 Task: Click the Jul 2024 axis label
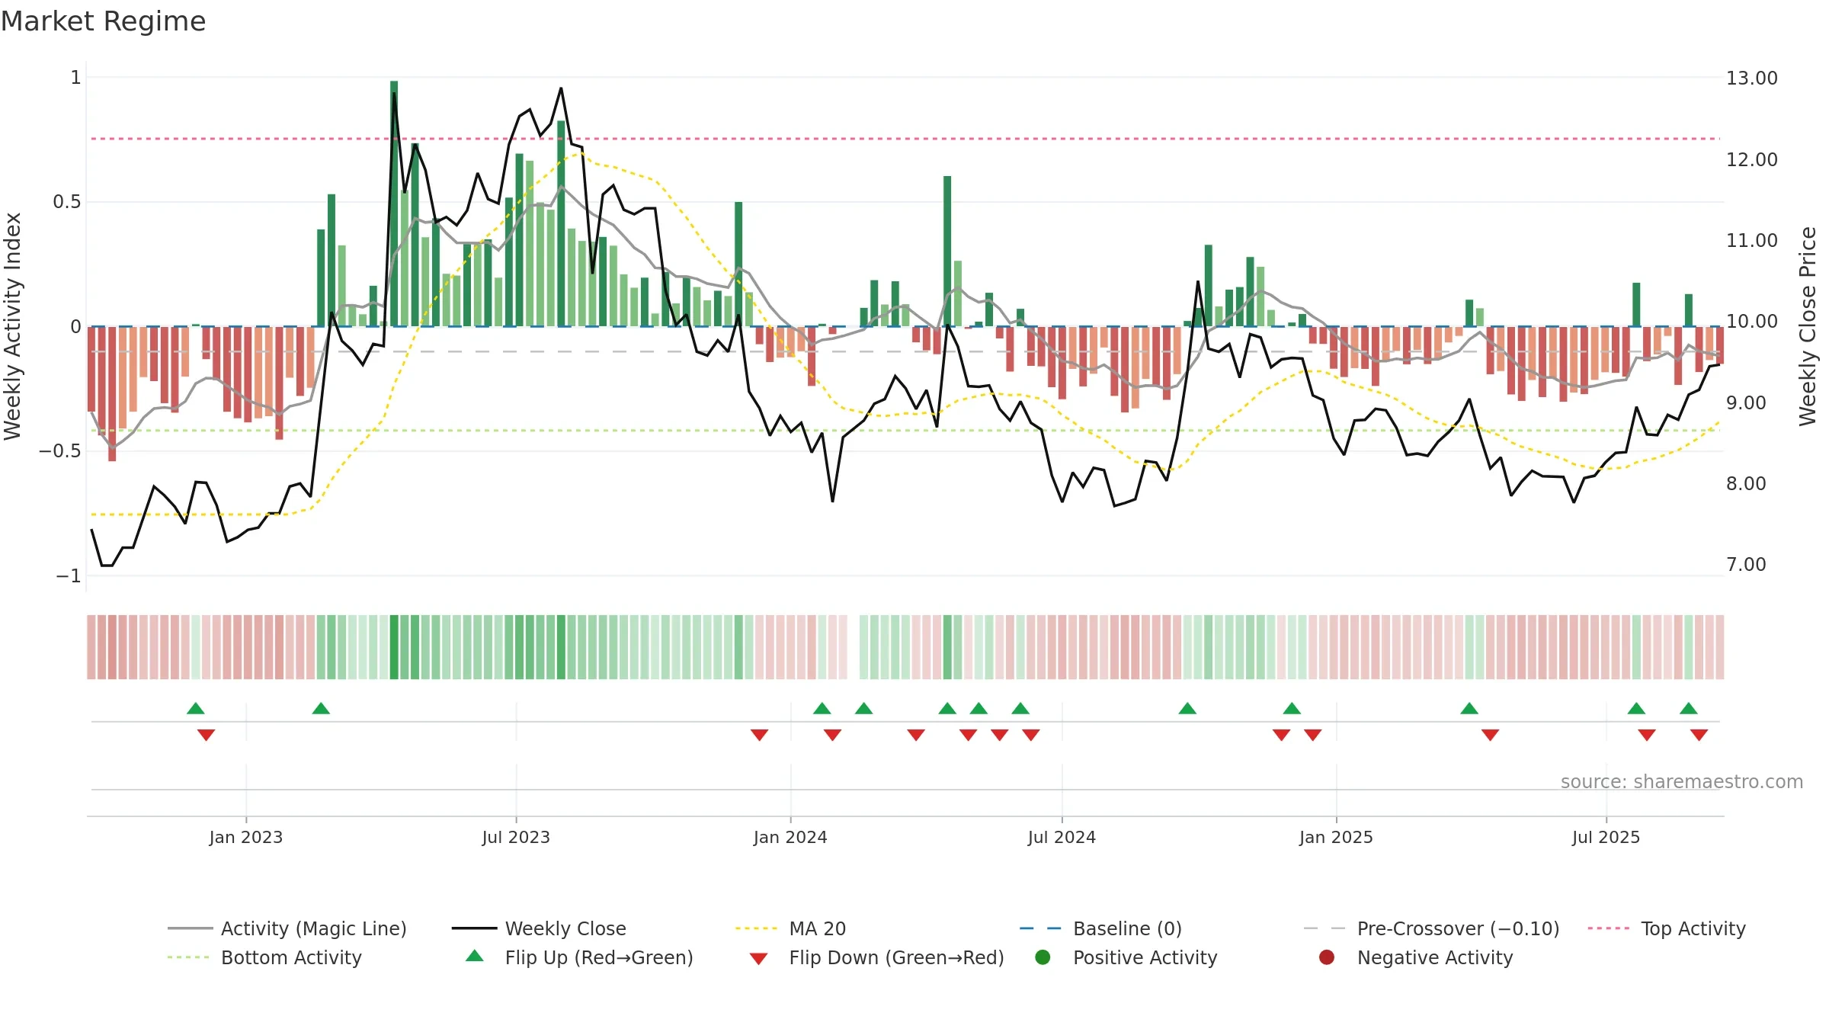coord(1062,837)
